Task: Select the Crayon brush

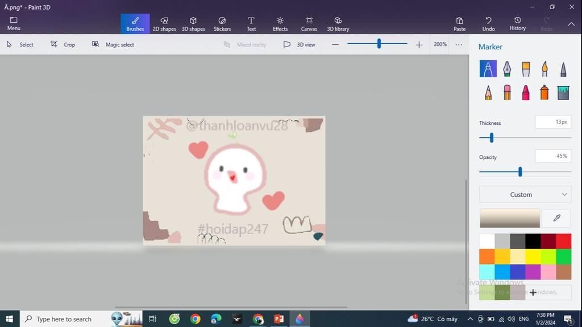Action: pyautogui.click(x=526, y=93)
